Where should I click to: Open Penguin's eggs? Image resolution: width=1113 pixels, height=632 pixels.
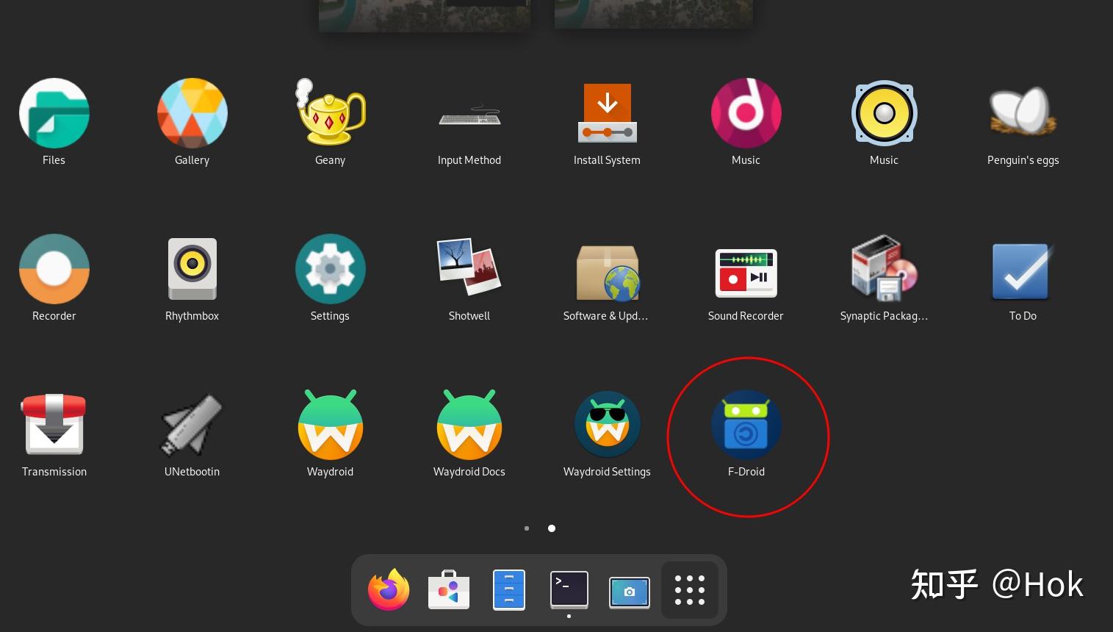coord(1022,113)
